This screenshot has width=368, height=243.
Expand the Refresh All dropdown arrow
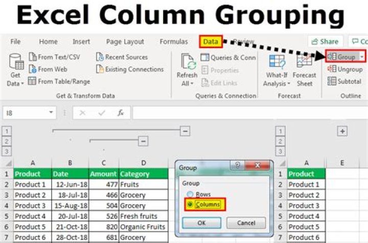point(192,83)
